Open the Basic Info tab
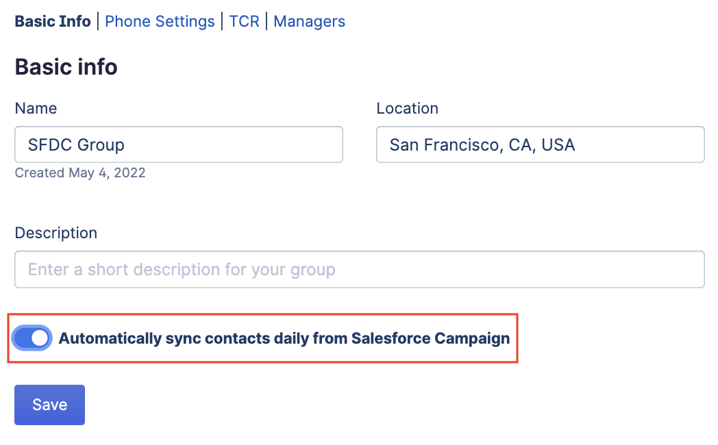Image resolution: width=718 pixels, height=445 pixels. (x=53, y=21)
